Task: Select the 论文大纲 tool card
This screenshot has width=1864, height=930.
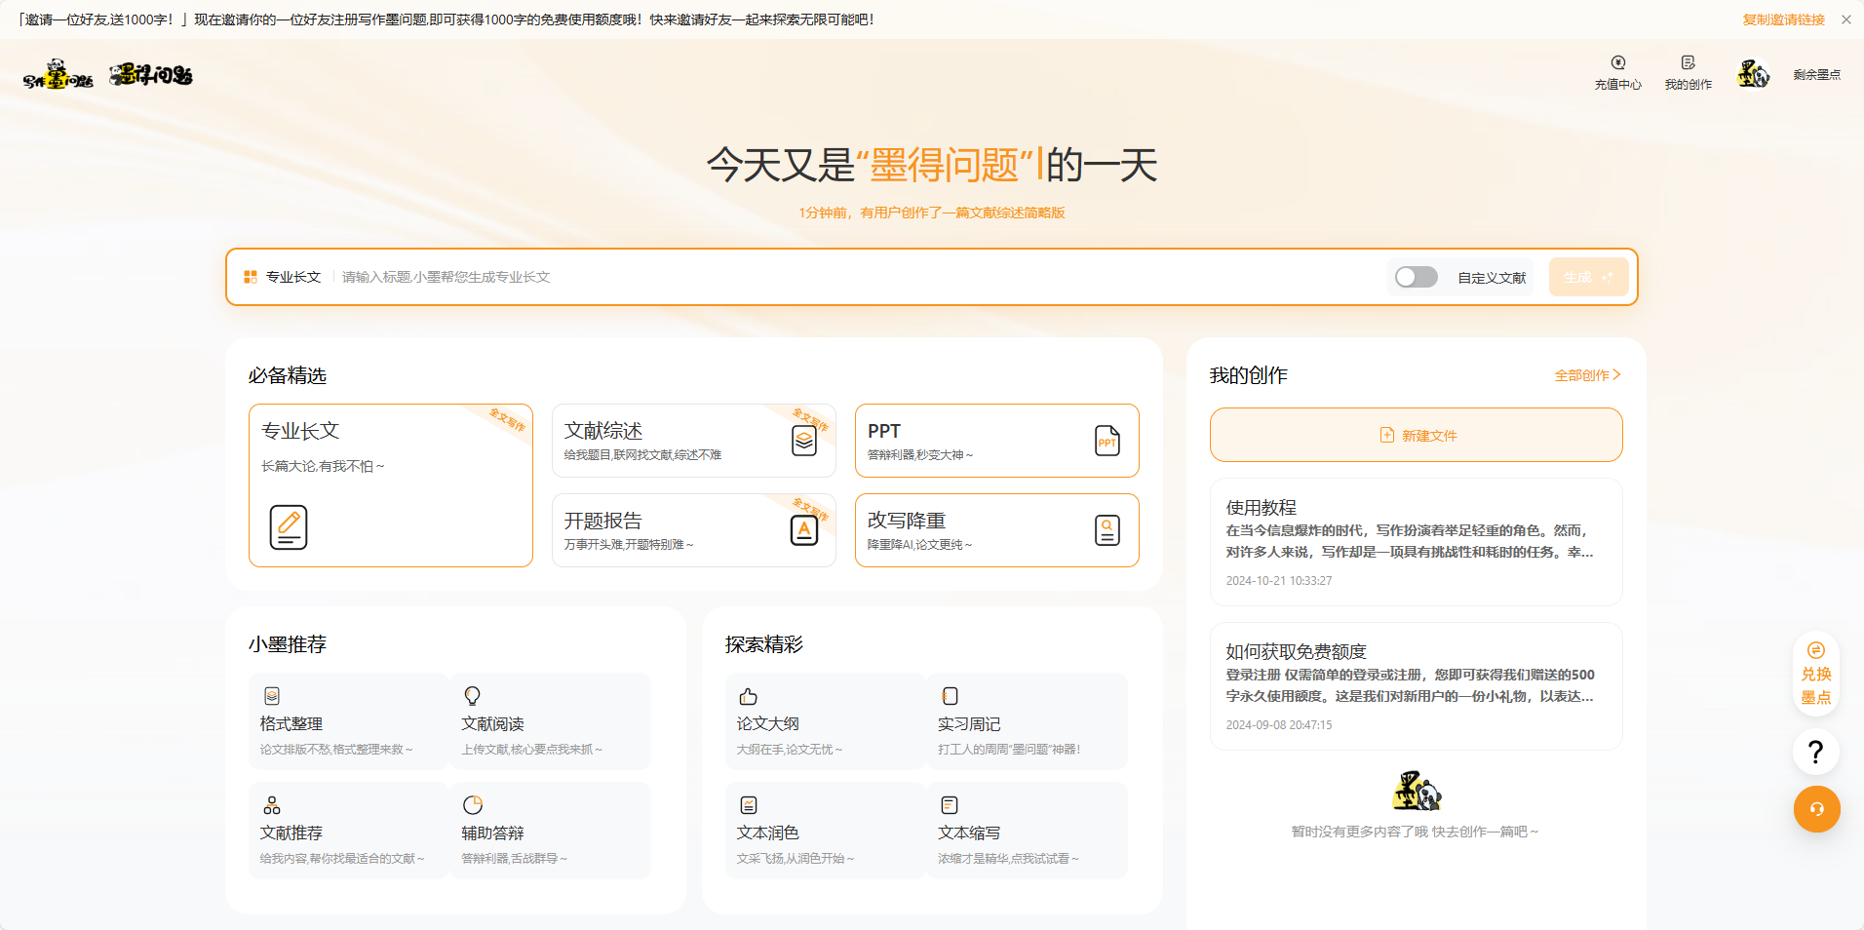Action: click(825, 721)
